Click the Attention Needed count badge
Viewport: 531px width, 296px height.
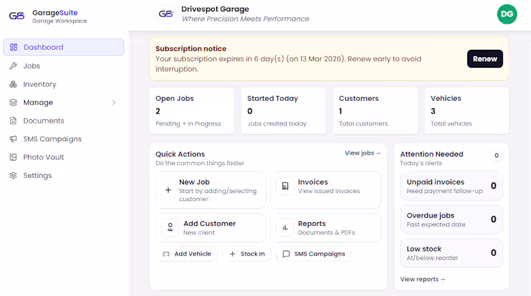(496, 155)
